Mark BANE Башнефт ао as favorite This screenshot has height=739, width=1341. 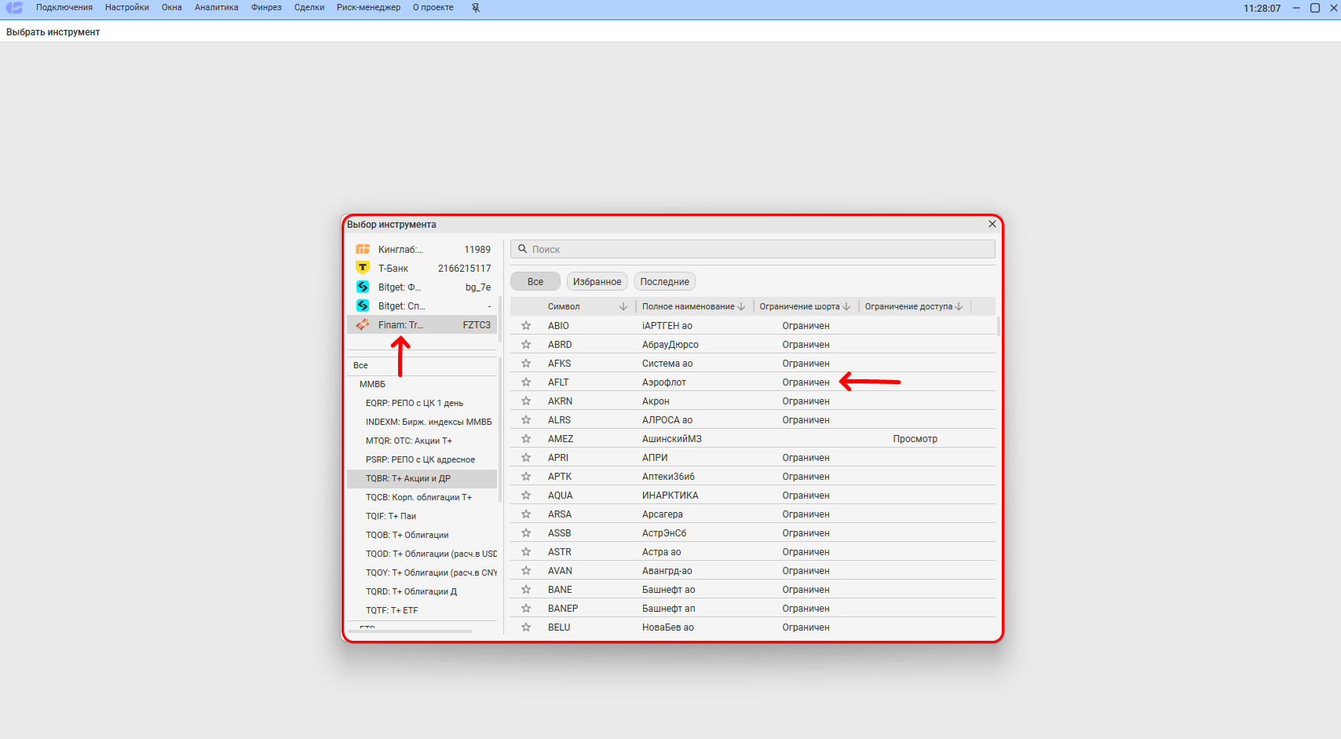point(526,590)
